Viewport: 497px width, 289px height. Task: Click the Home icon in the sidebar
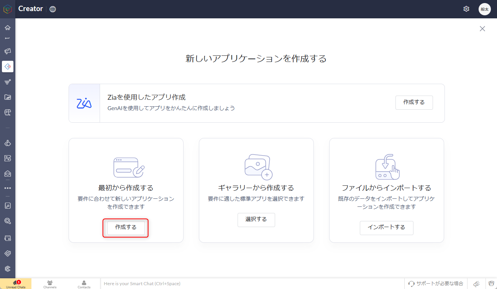point(8,28)
